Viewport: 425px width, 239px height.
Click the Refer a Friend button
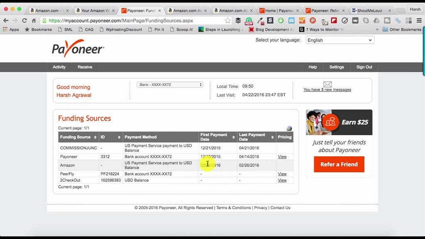pyautogui.click(x=339, y=164)
